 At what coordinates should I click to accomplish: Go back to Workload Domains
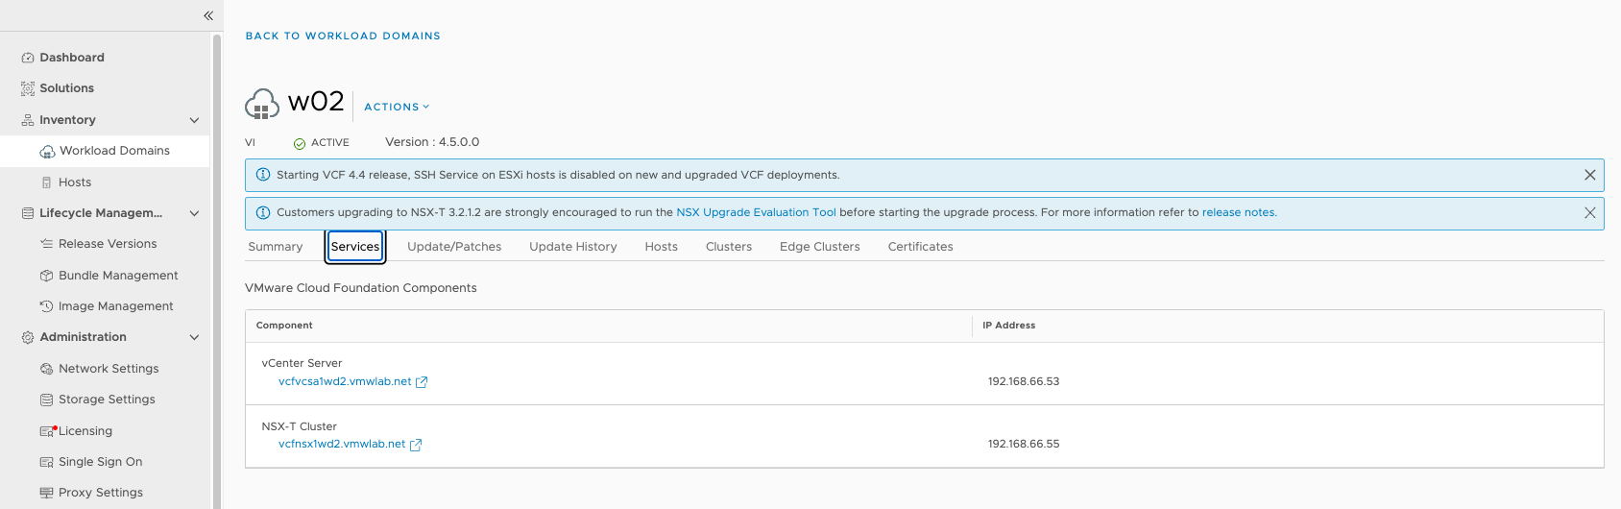click(343, 36)
